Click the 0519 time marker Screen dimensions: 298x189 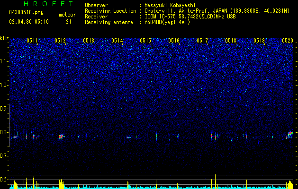pos(259,40)
